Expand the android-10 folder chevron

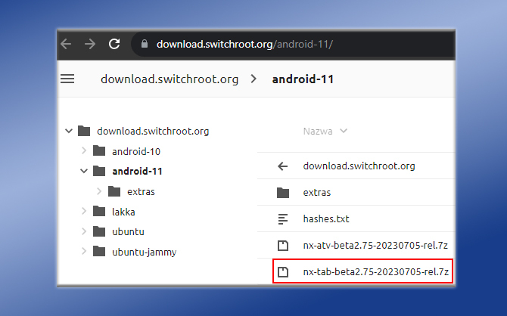(84, 151)
